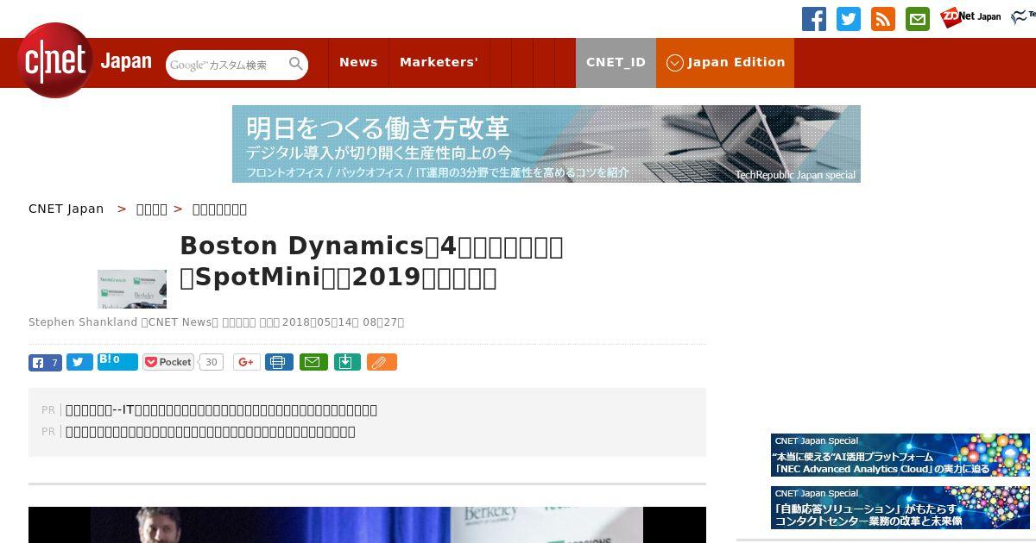Viewport: 1036px width, 543px height.
Task: Click the green newsletter mail icon in top bar
Action: [x=918, y=19]
